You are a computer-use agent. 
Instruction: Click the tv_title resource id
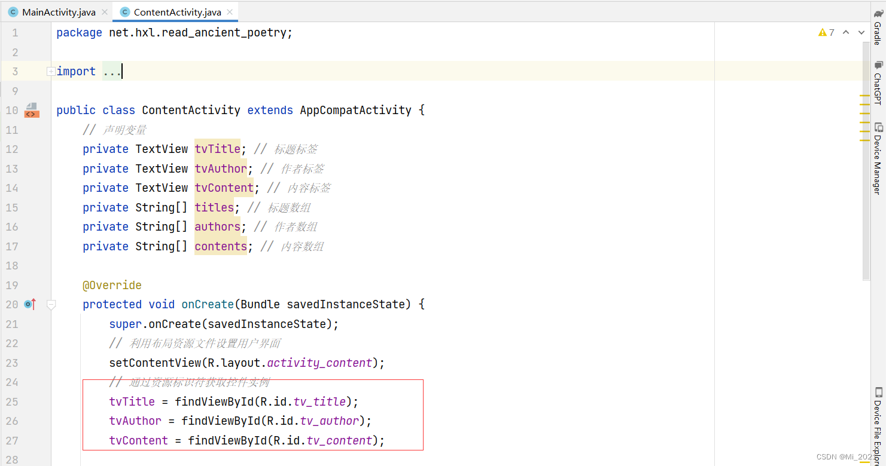319,401
